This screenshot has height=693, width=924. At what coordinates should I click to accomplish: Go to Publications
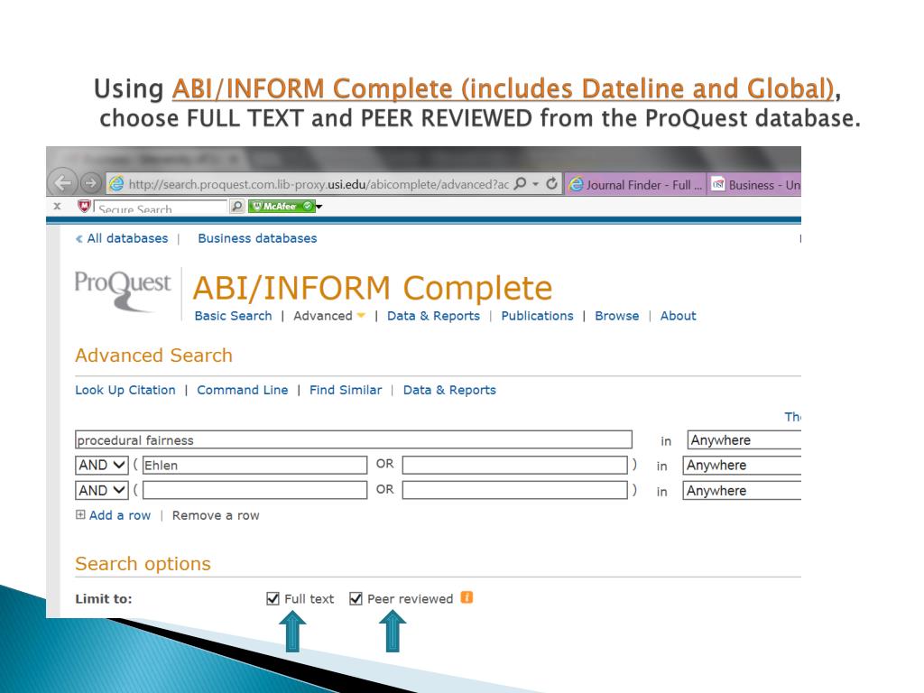(537, 316)
